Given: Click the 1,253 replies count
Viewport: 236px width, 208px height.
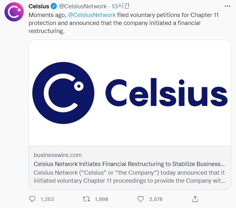Looking at the screenshot, I should click(x=47, y=199).
